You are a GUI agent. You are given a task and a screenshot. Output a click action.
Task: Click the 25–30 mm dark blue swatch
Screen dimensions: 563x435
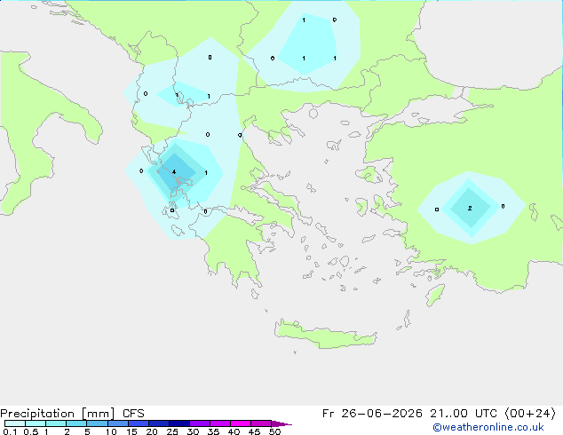coord(178,423)
